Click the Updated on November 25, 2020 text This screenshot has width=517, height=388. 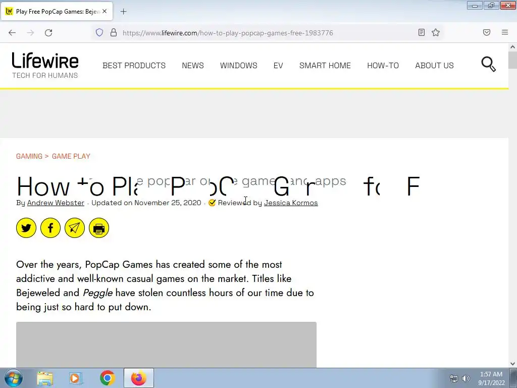point(146,203)
